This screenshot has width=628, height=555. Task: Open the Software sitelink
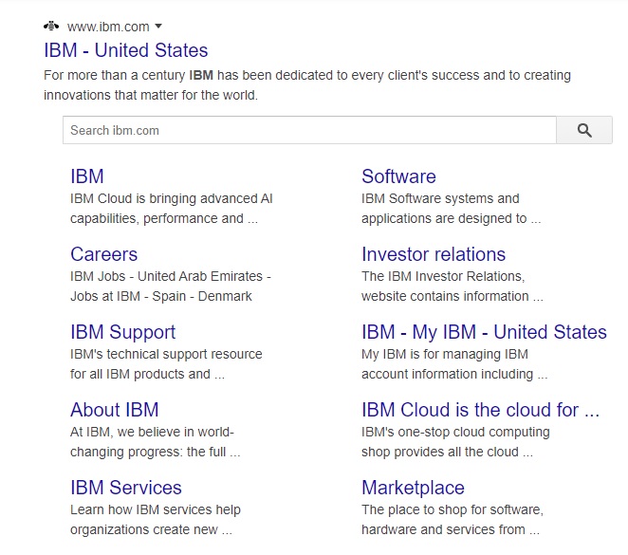pyautogui.click(x=398, y=176)
